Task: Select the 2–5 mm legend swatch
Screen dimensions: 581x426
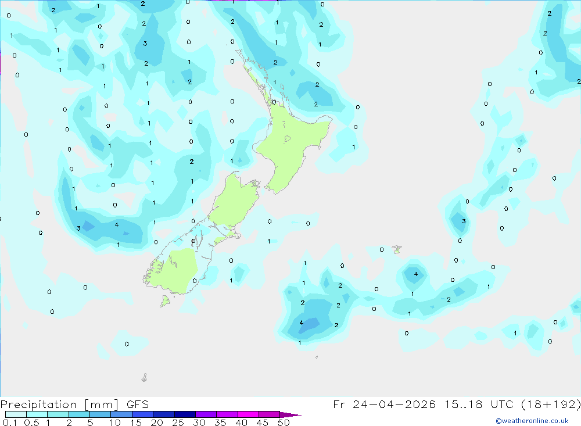Action: (79, 414)
